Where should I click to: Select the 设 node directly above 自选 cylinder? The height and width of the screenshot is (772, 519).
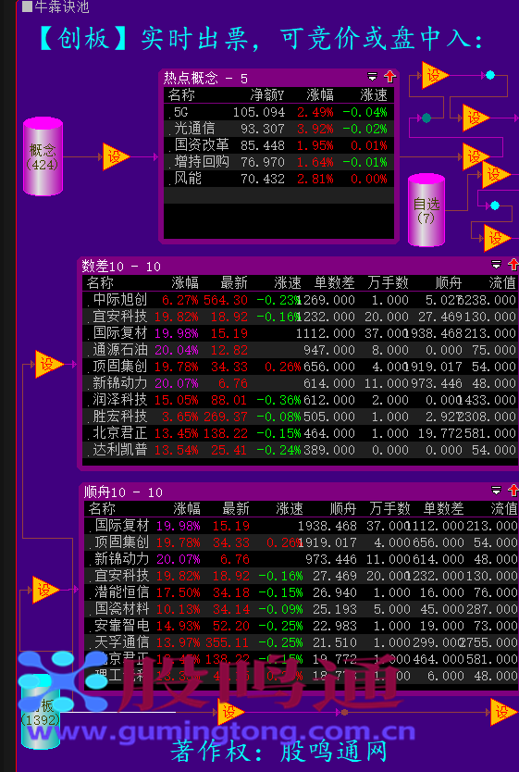tap(475, 156)
